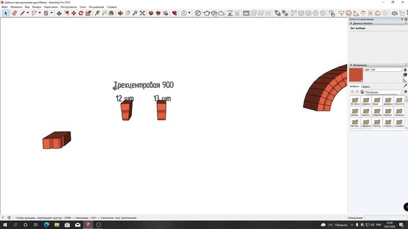Click the checkmark circle toolbar icon
Viewport: 408px width, 229px height.
198,13
